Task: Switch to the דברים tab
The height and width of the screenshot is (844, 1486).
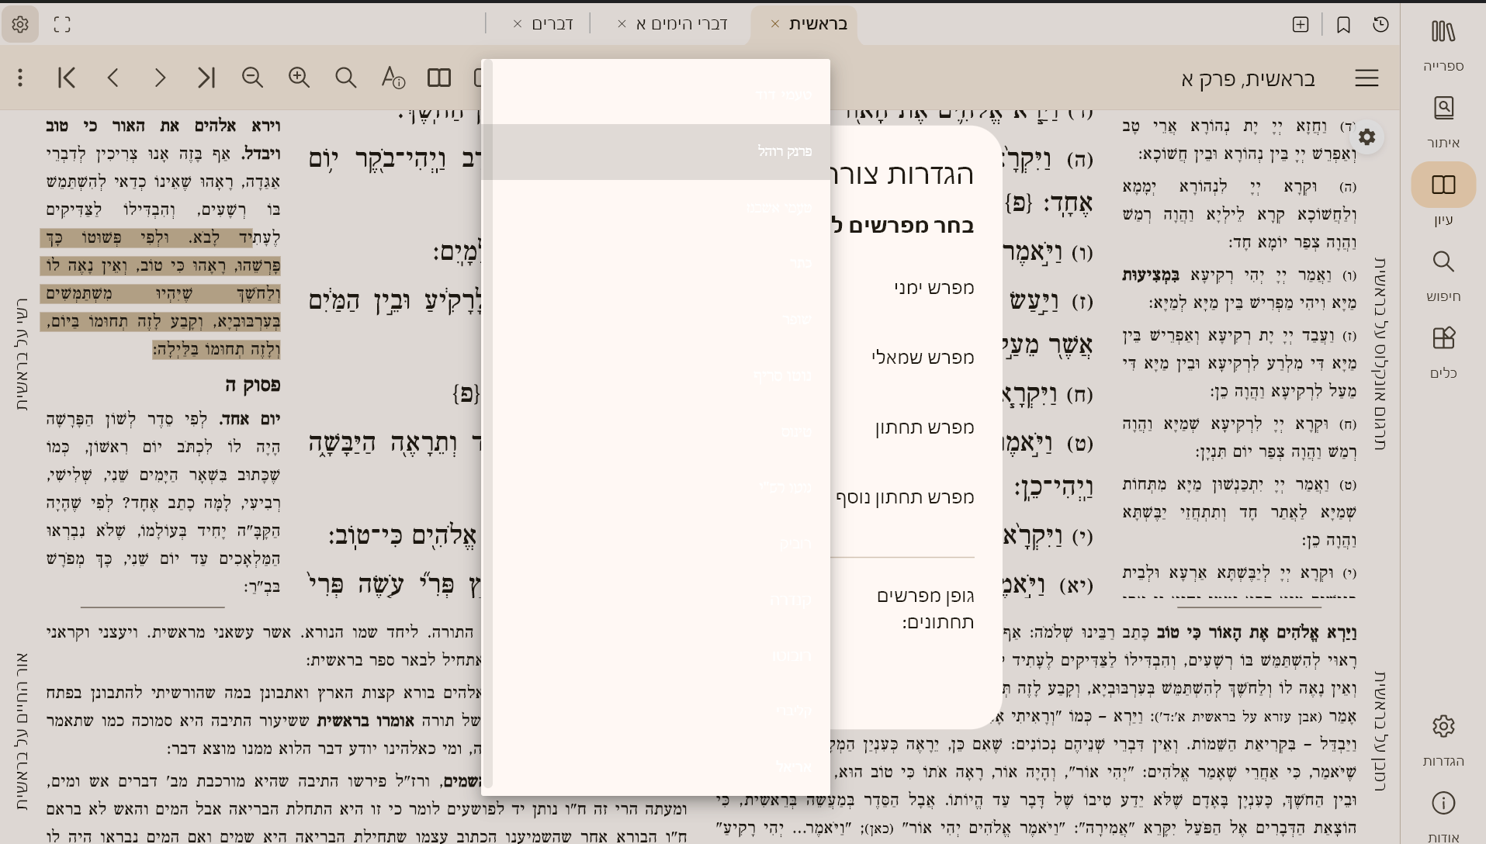Action: (552, 24)
